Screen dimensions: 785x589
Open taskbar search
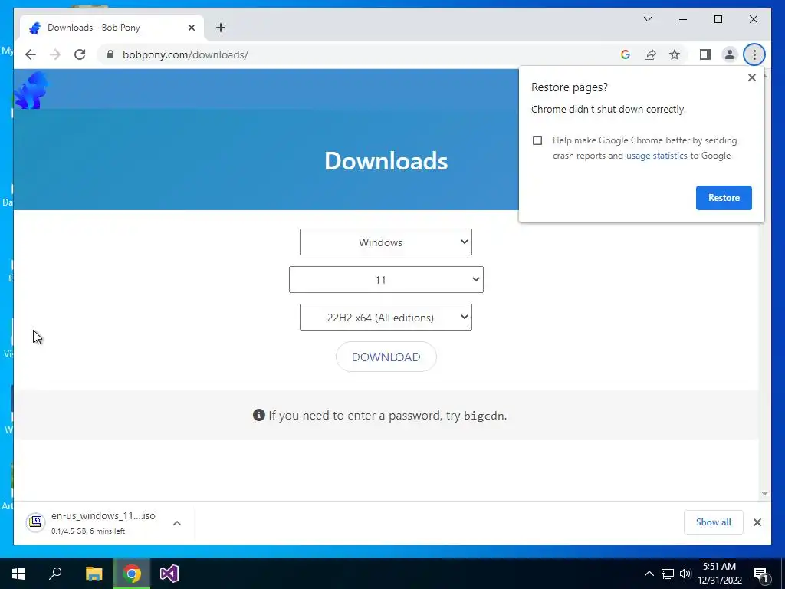point(55,574)
